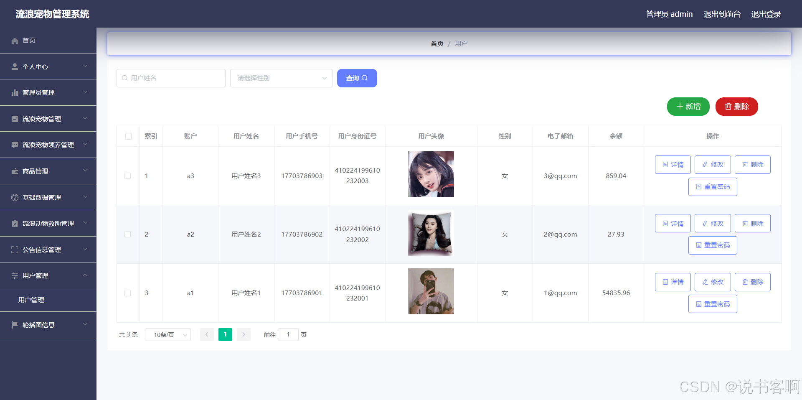Check the row checkbox for account a3
Image resolution: width=802 pixels, height=400 pixels.
coord(128,176)
